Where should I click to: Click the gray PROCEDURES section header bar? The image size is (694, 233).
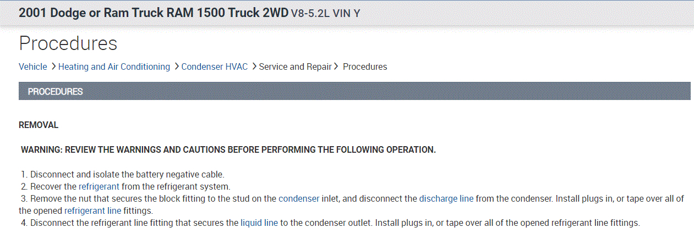354,91
